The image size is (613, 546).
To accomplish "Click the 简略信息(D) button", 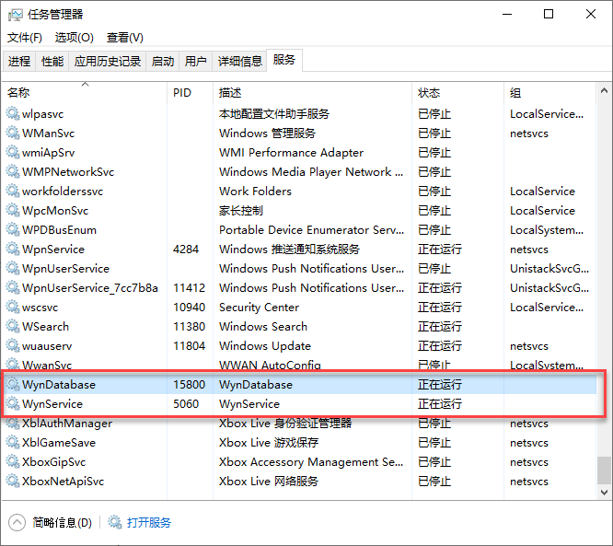I will (62, 522).
